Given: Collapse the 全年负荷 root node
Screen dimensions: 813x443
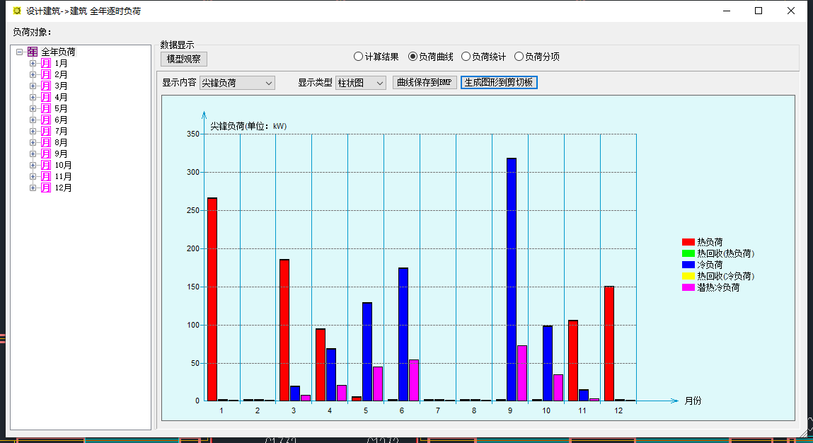Looking at the screenshot, I should 20,52.
